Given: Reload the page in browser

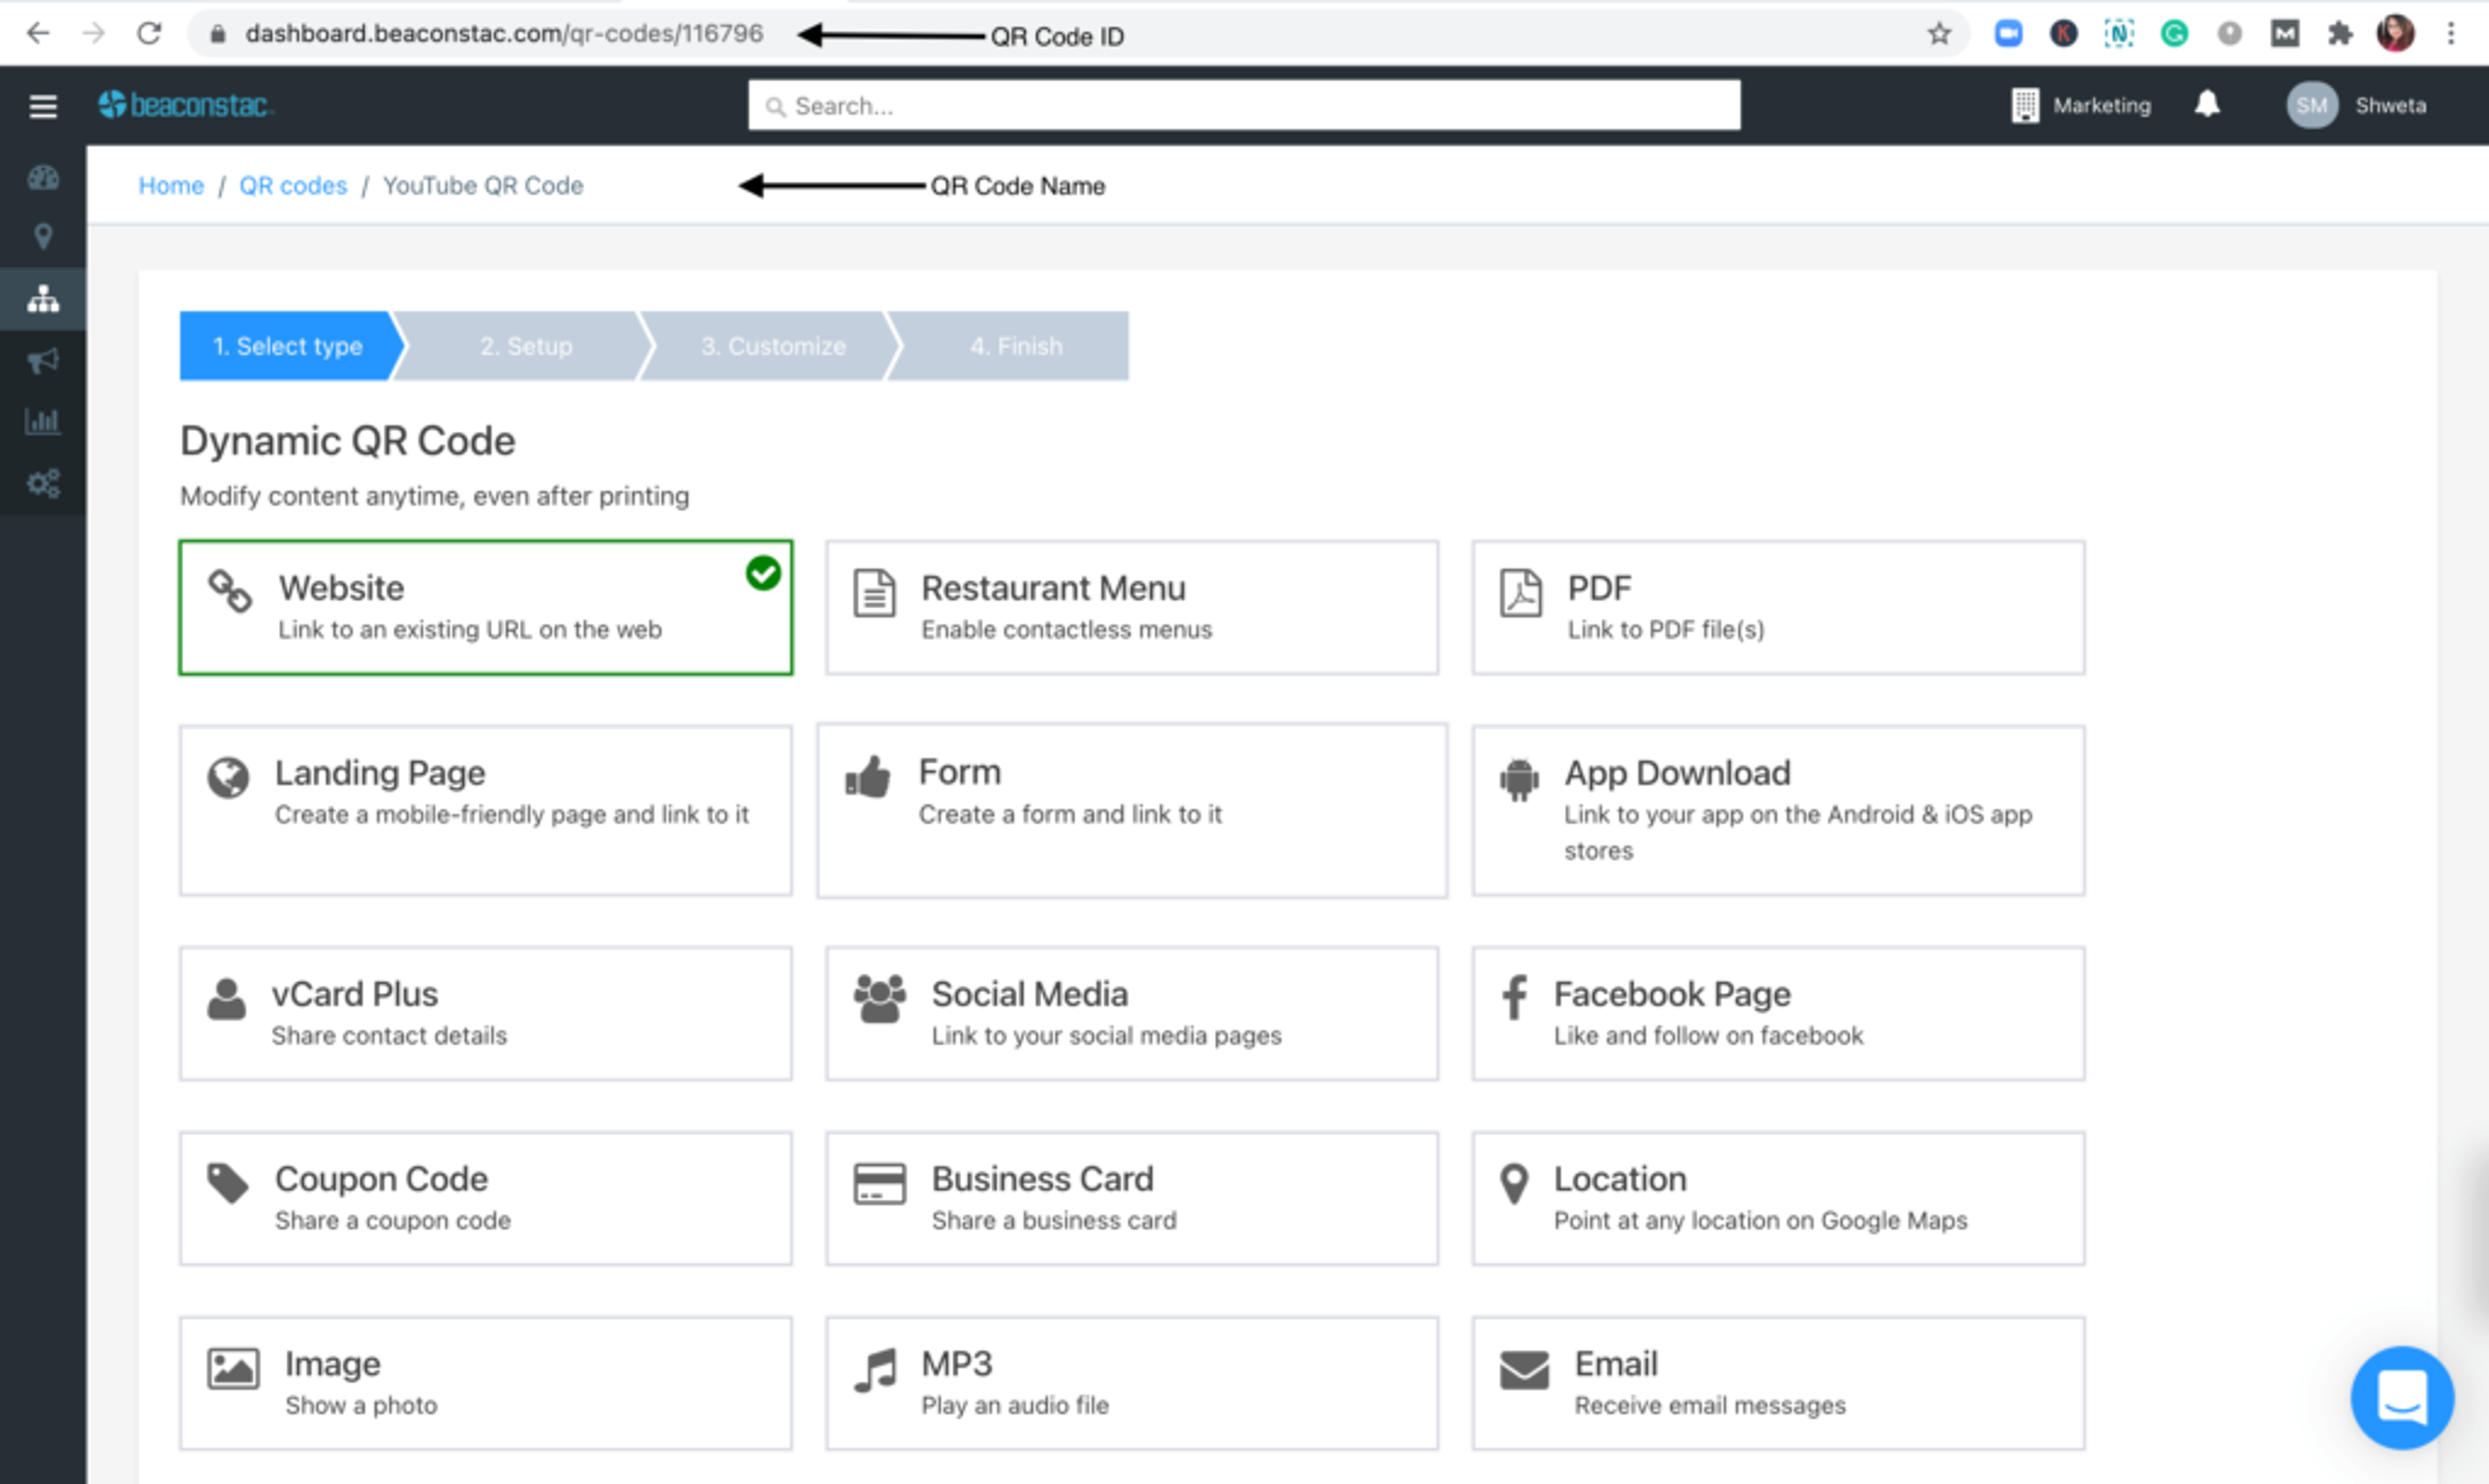Looking at the screenshot, I should 149,33.
